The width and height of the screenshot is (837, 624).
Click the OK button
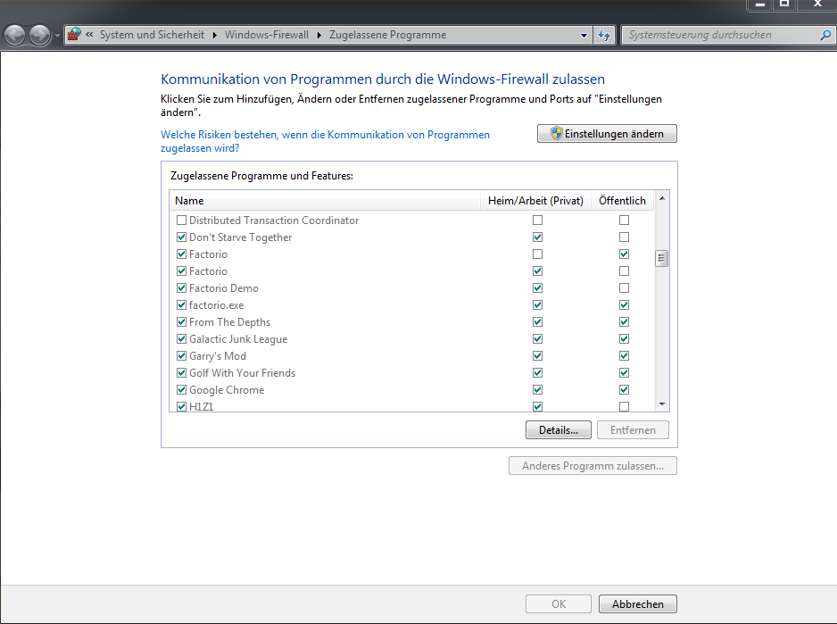(x=559, y=604)
